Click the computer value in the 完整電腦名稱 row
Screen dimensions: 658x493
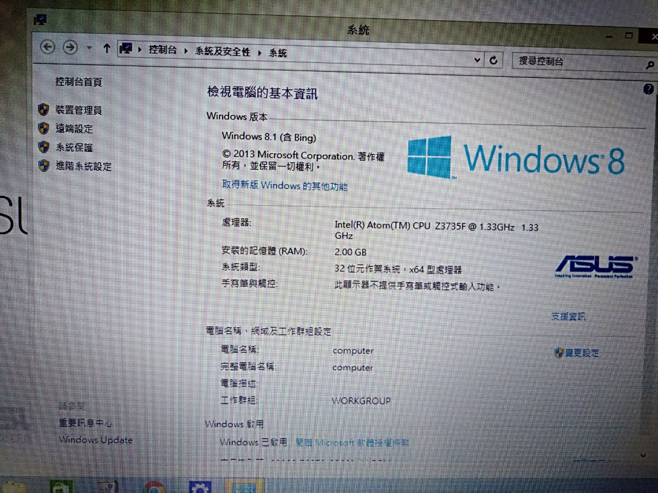[353, 368]
